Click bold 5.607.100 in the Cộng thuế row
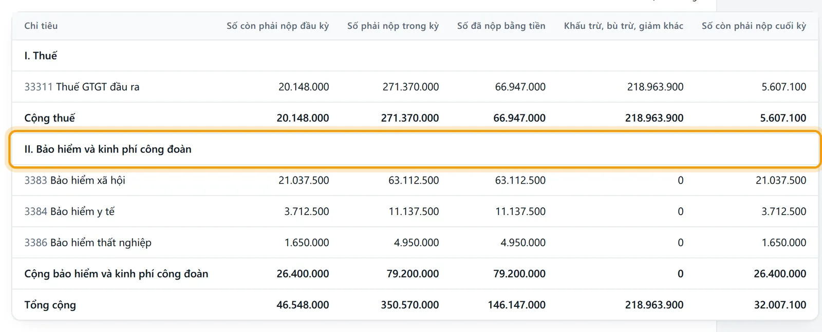 (x=783, y=118)
